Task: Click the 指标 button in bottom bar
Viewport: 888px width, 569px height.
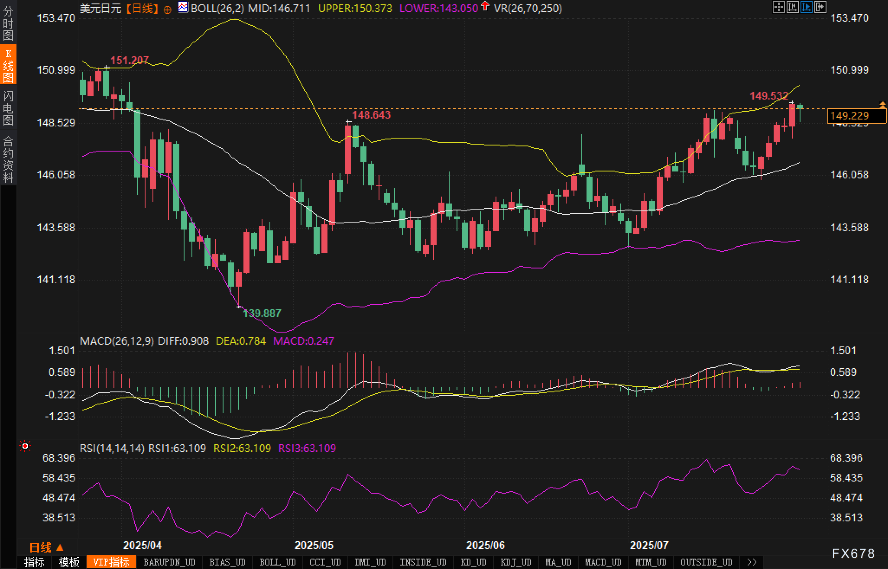Action: click(34, 562)
